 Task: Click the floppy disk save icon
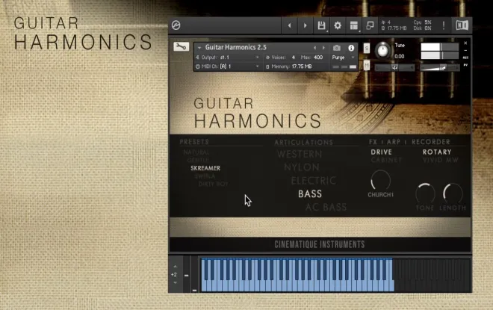pyautogui.click(x=321, y=25)
